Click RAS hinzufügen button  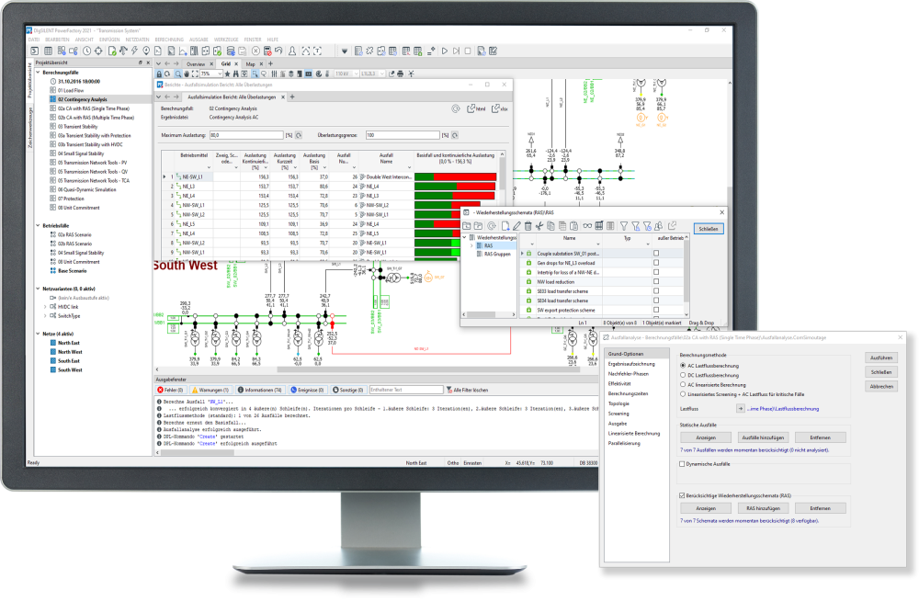763,508
